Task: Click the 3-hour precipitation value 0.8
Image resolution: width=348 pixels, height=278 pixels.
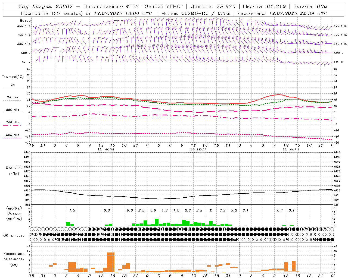Action: (x=107, y=210)
